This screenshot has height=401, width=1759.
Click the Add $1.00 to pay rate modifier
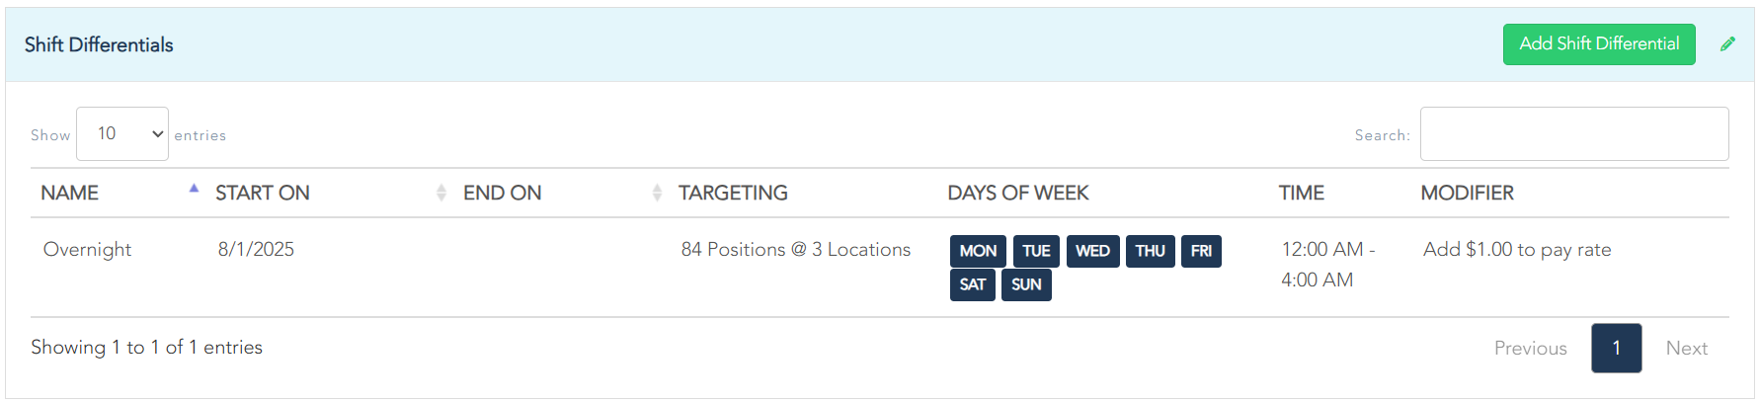(x=1516, y=250)
